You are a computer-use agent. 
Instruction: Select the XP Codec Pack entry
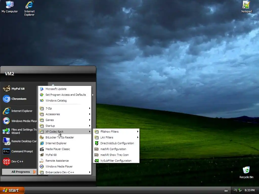pos(65,131)
